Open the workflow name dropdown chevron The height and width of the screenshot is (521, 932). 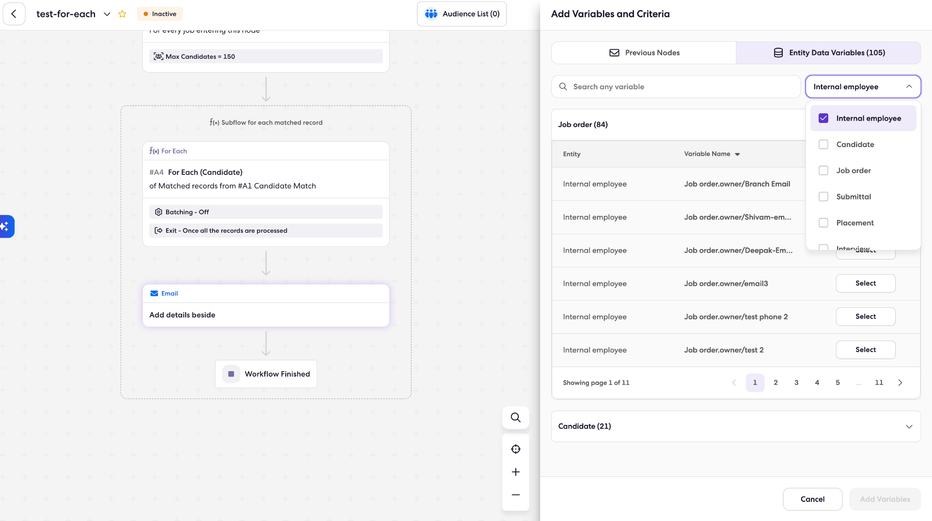click(x=107, y=14)
